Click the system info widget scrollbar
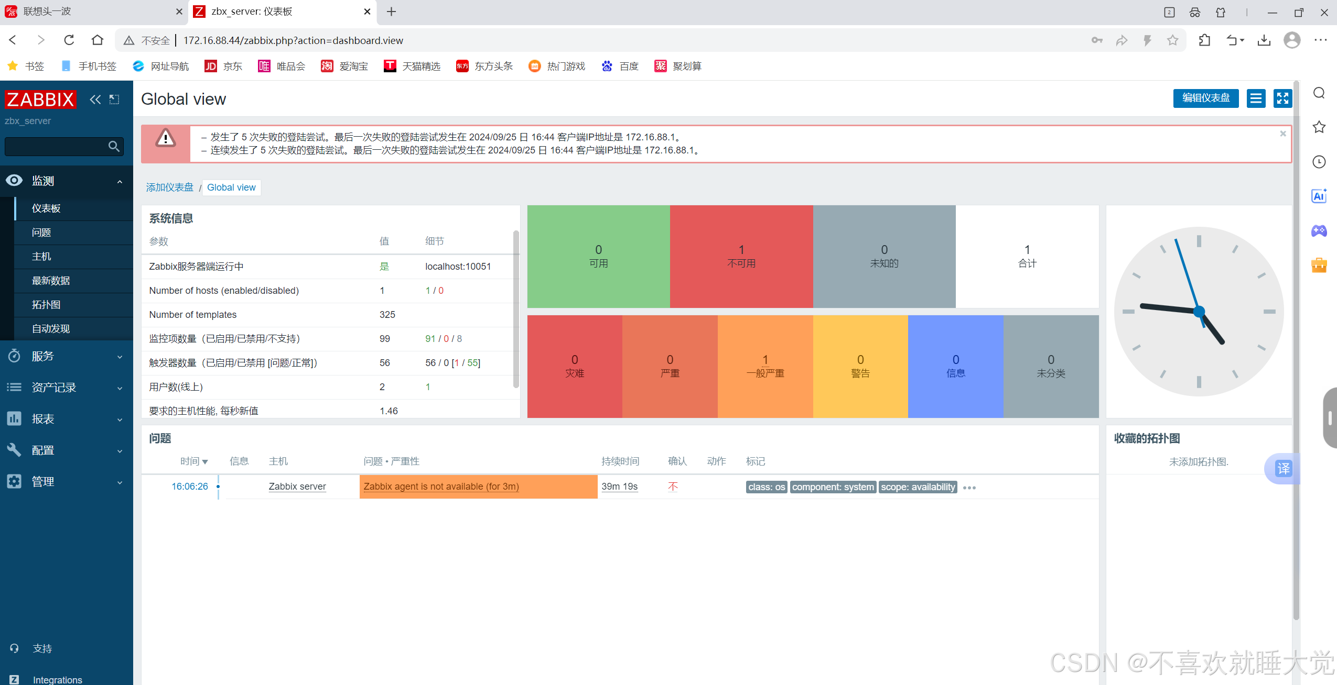Image resolution: width=1337 pixels, height=685 pixels. pyautogui.click(x=516, y=309)
